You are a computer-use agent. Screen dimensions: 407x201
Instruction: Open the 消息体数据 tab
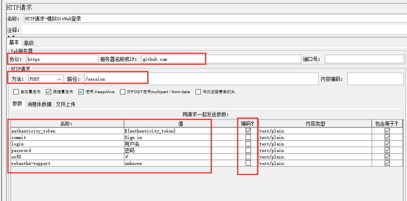click(39, 104)
